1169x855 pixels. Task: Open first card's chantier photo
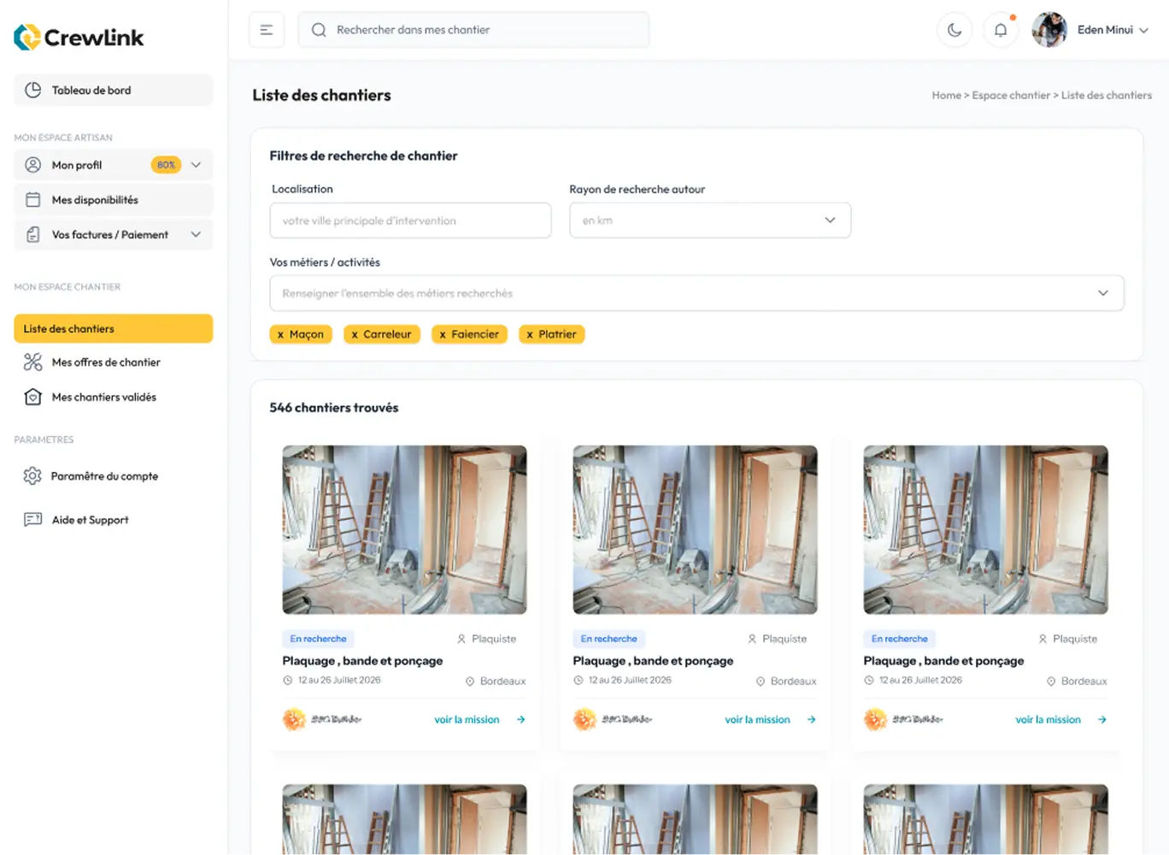404,529
